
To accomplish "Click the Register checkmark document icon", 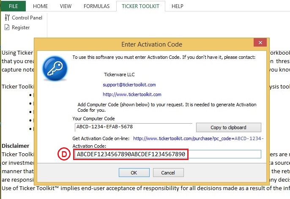I will point(7,27).
